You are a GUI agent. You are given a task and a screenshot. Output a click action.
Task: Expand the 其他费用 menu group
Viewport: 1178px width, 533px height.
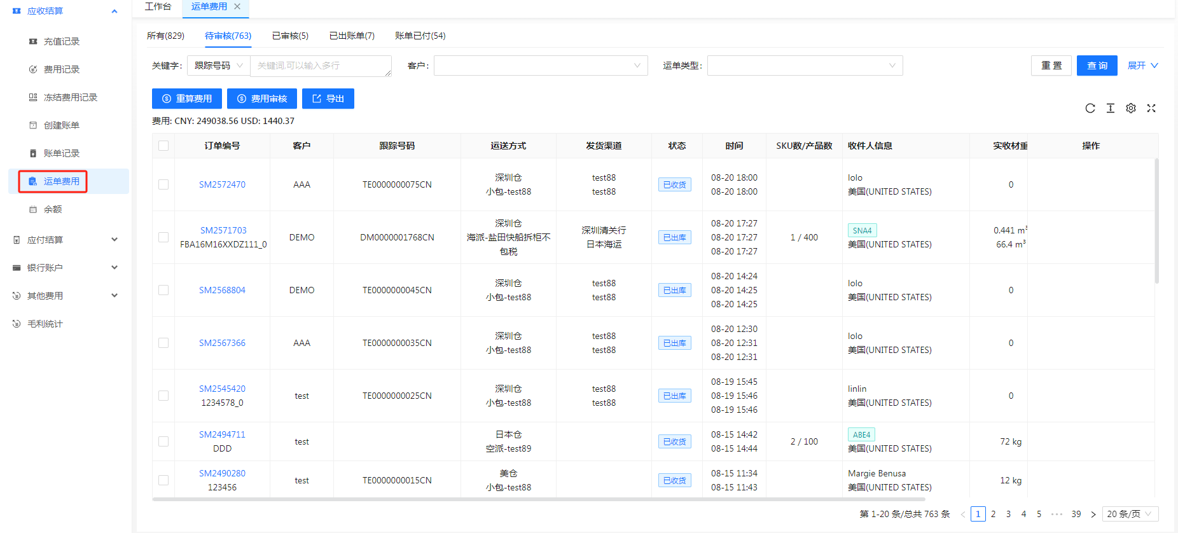tap(114, 296)
